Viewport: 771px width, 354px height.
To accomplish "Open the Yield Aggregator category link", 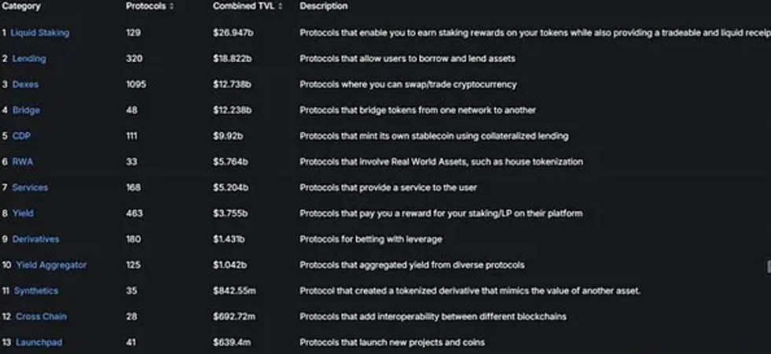I will point(51,265).
